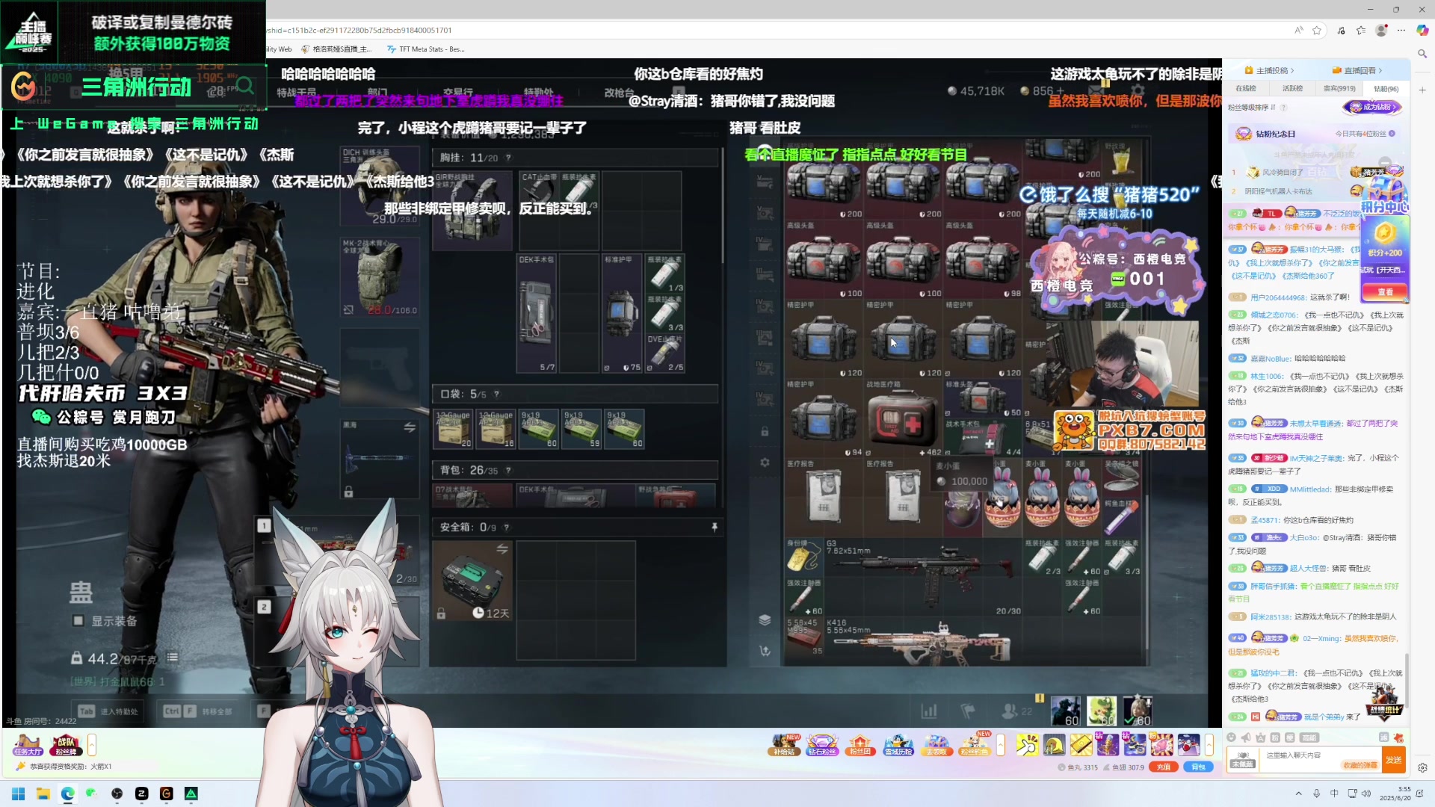Image resolution: width=1435 pixels, height=807 pixels.
Task: Click the 补给站 supply station icon
Action: pos(784,745)
